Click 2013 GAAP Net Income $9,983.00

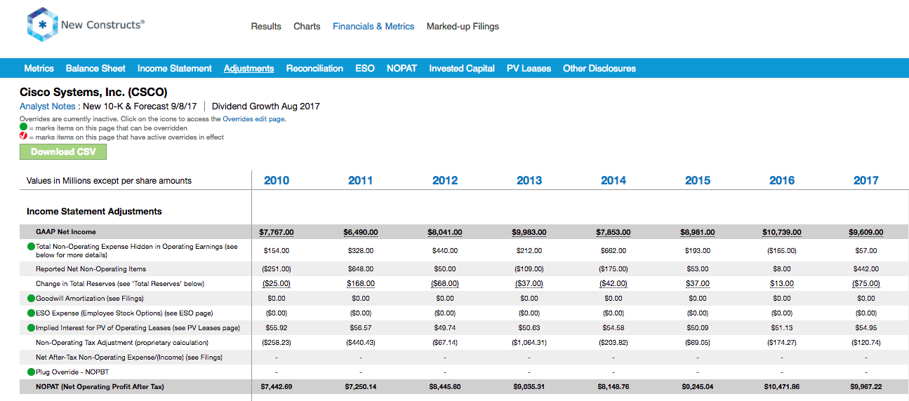coord(529,232)
